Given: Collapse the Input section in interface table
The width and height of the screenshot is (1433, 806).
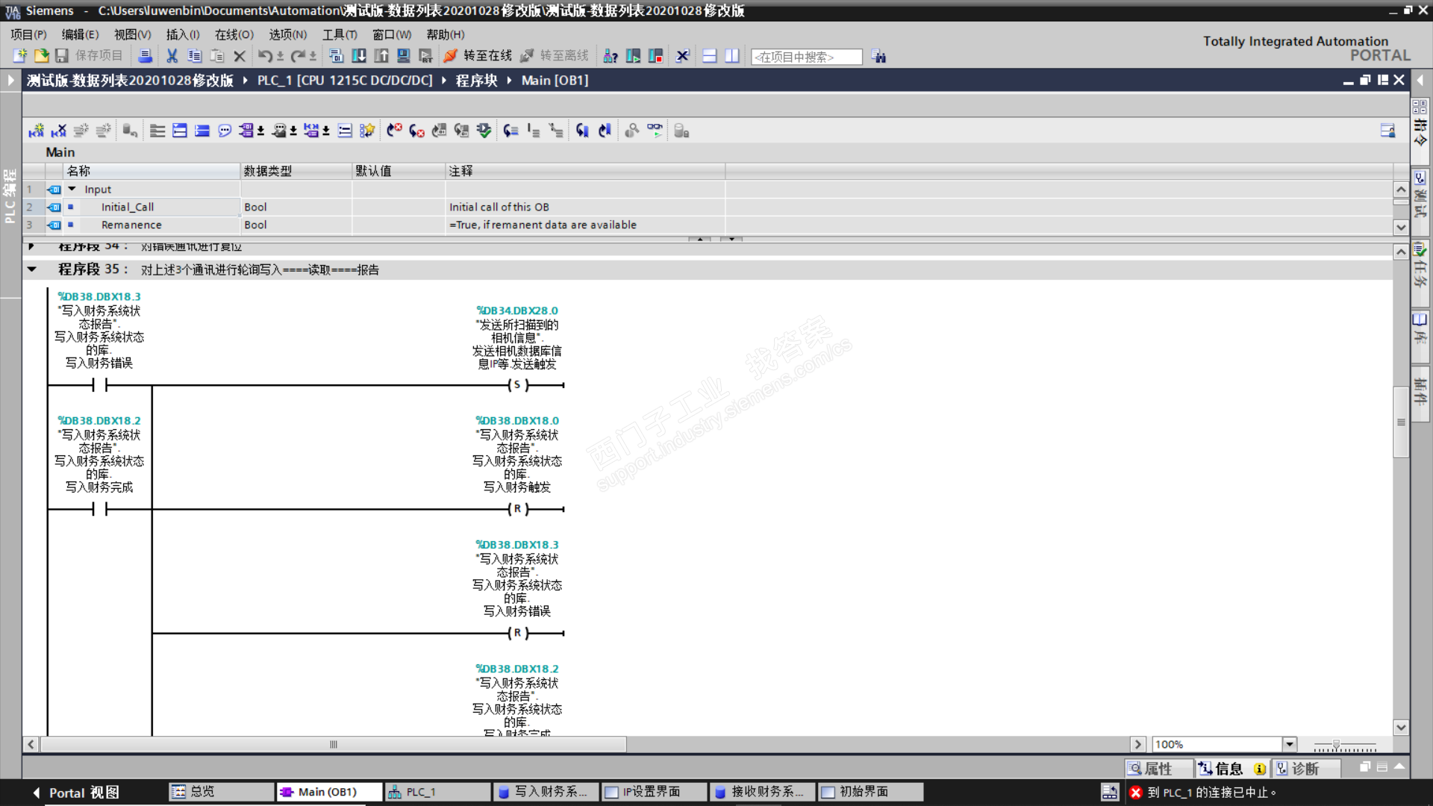Looking at the screenshot, I should pyautogui.click(x=72, y=190).
